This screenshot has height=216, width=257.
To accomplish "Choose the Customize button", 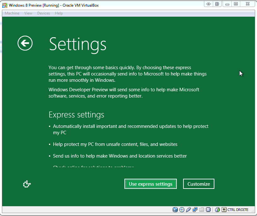I will 199,184.
